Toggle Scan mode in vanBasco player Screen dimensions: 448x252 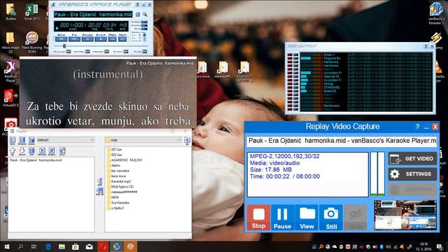[144, 29]
